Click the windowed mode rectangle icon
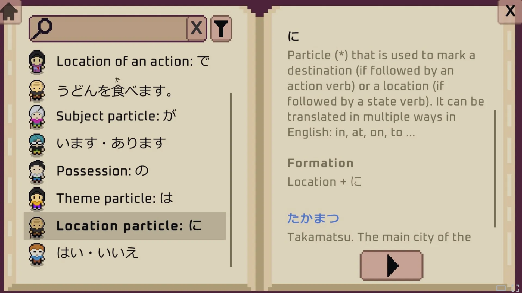This screenshot has height=293, width=522. (501, 288)
